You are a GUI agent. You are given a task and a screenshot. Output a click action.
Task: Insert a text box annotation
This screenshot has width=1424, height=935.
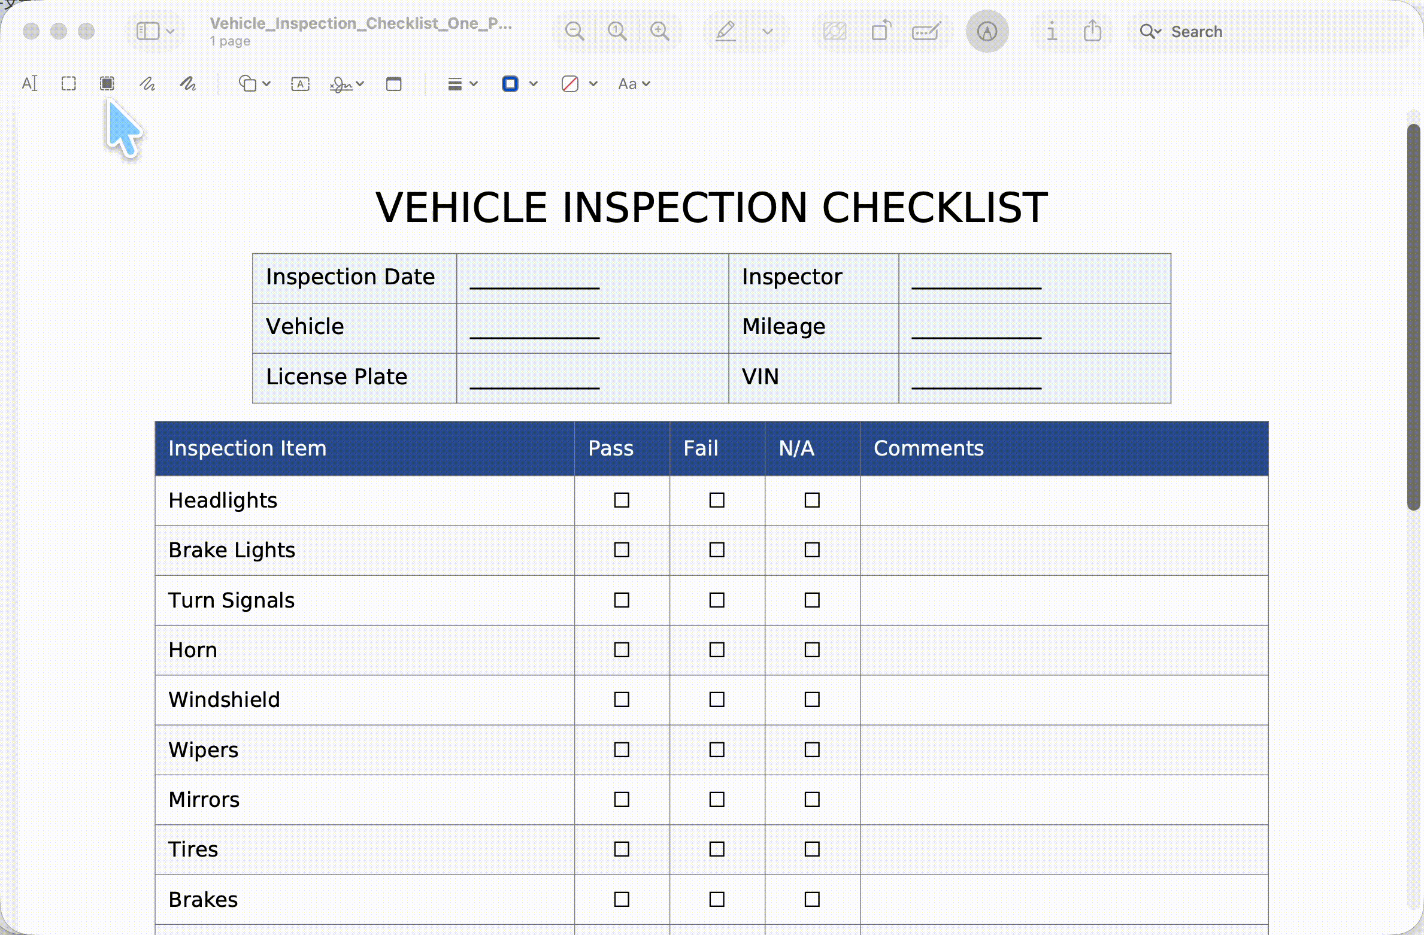point(300,84)
